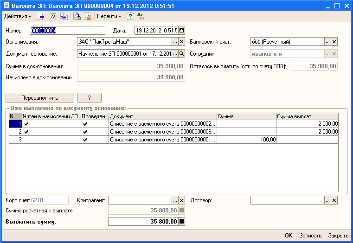Viewport: 353px width, 243px height.
Task: Click the Организация text field
Action: point(125,42)
